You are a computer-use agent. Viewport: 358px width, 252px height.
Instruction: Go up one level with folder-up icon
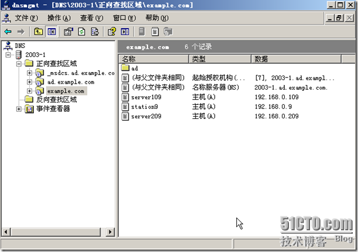(x=38, y=32)
